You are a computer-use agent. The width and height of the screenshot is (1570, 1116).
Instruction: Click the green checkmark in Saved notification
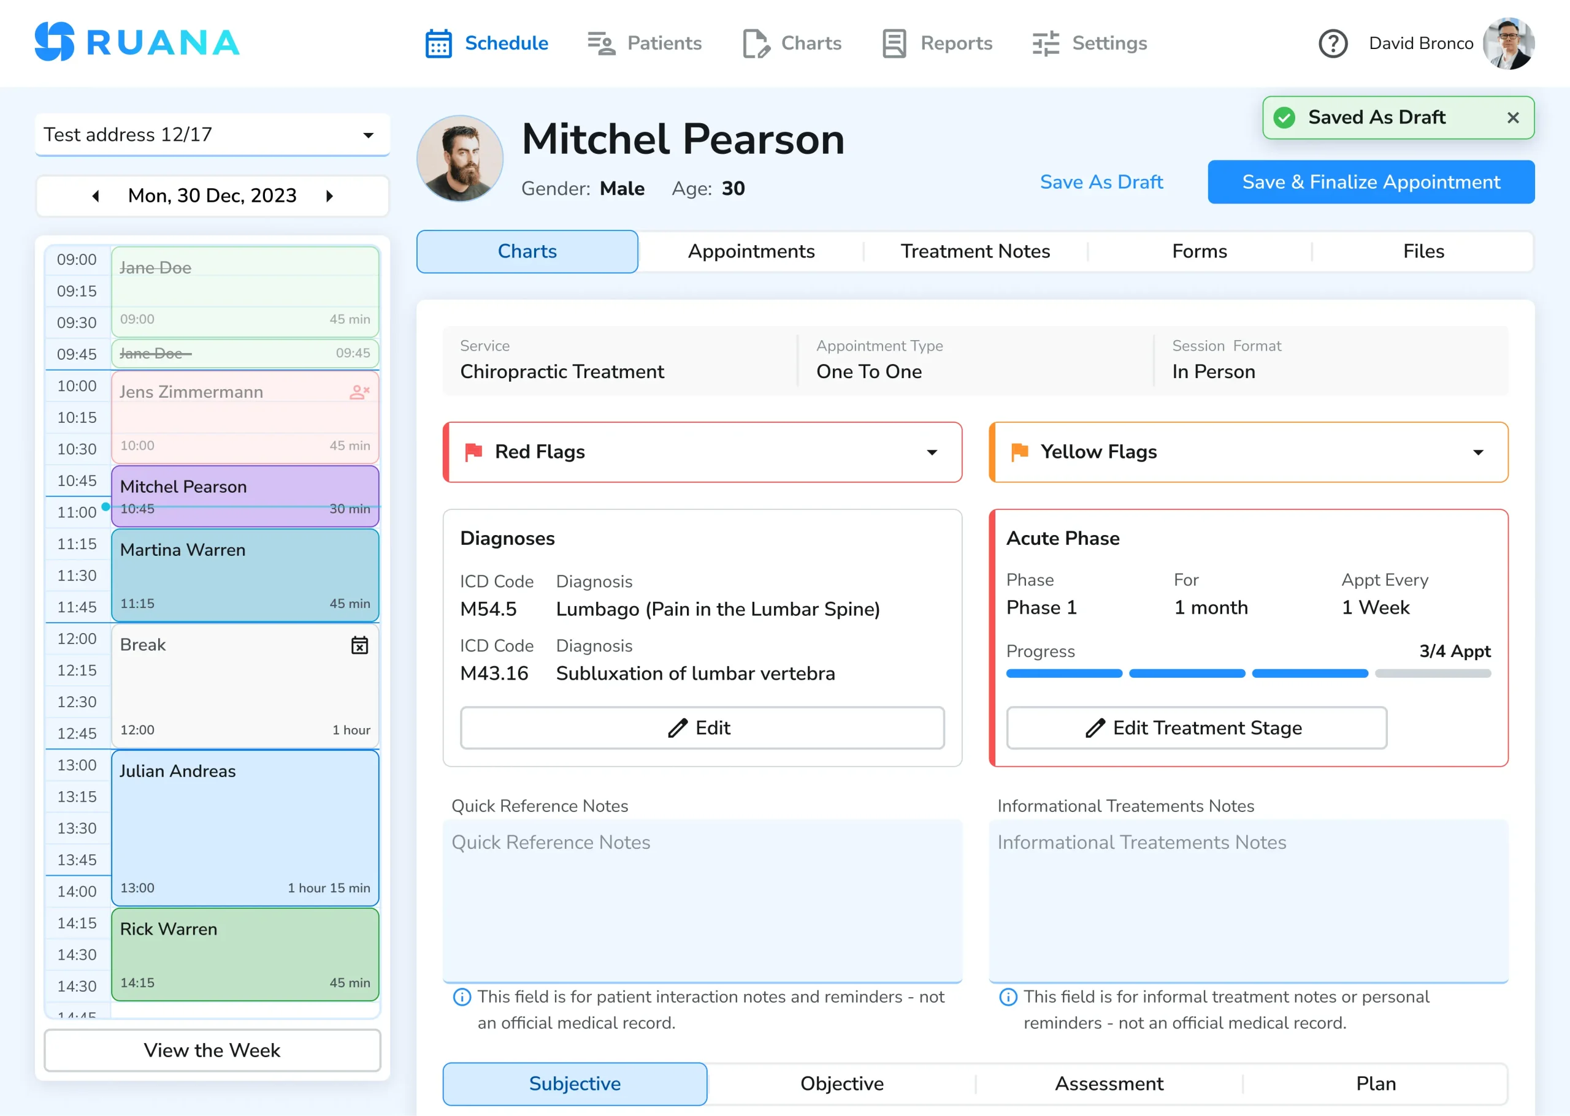coord(1284,118)
